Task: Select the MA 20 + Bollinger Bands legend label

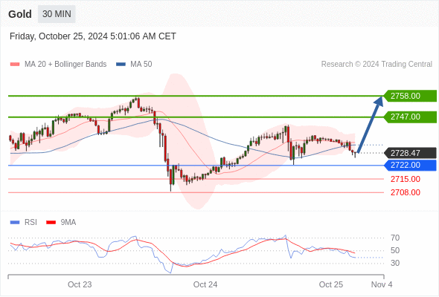Action: (65, 65)
